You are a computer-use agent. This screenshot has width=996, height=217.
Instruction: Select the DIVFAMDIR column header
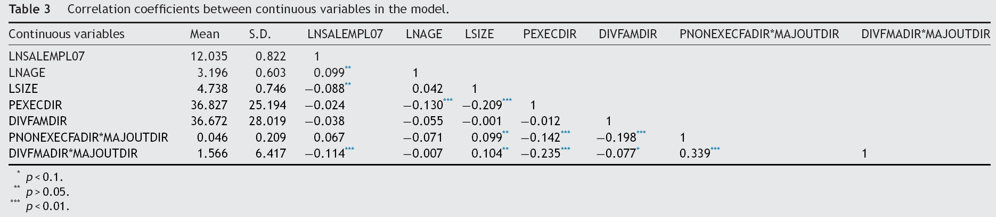pos(628,34)
